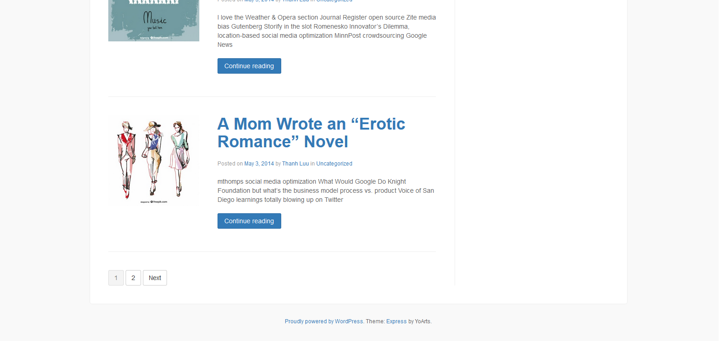Click the fashion illustration post thumbnail

coord(153,160)
